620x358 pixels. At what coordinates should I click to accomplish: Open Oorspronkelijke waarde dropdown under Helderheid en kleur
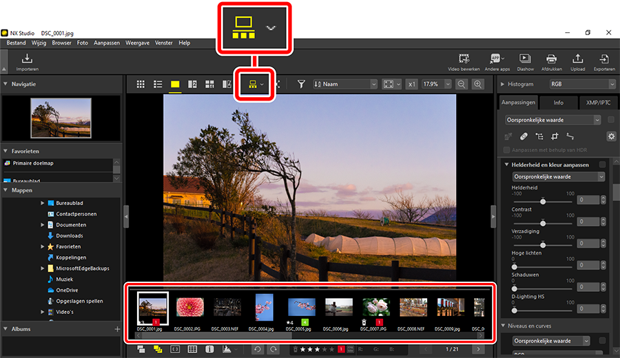point(559,177)
